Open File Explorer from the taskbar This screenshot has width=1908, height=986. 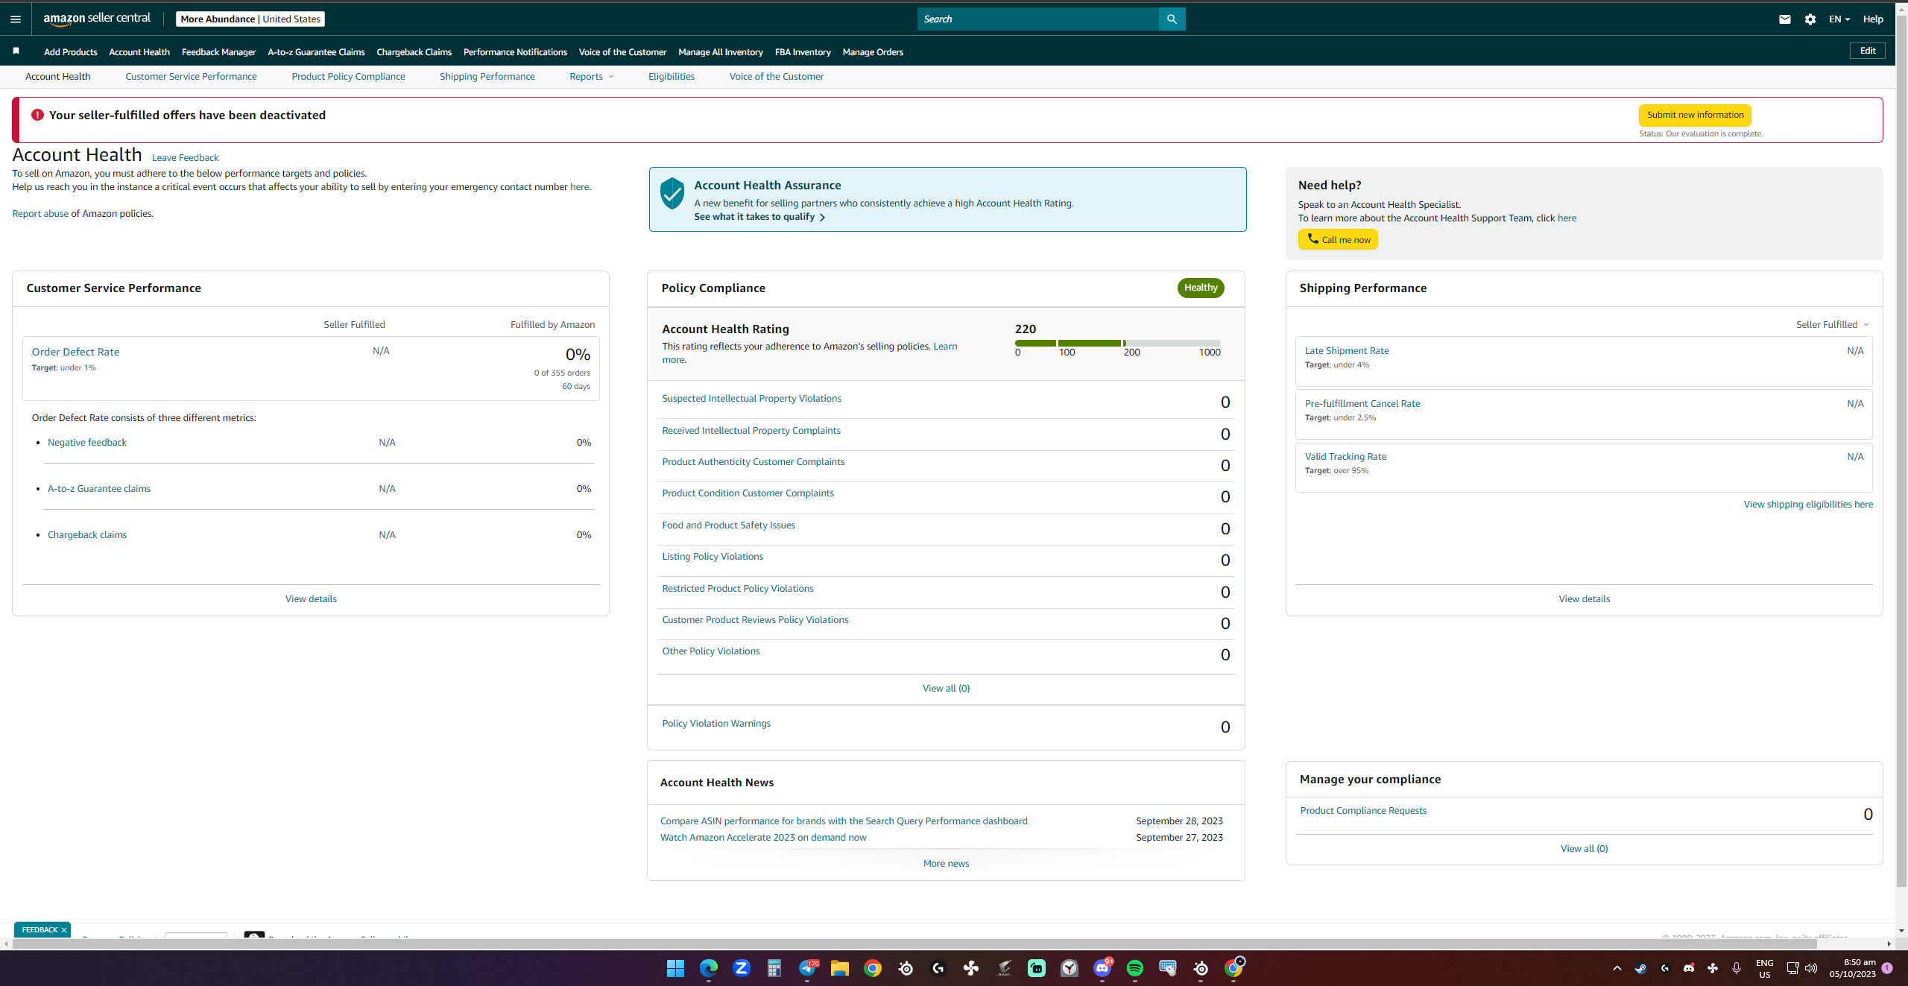coord(840,968)
